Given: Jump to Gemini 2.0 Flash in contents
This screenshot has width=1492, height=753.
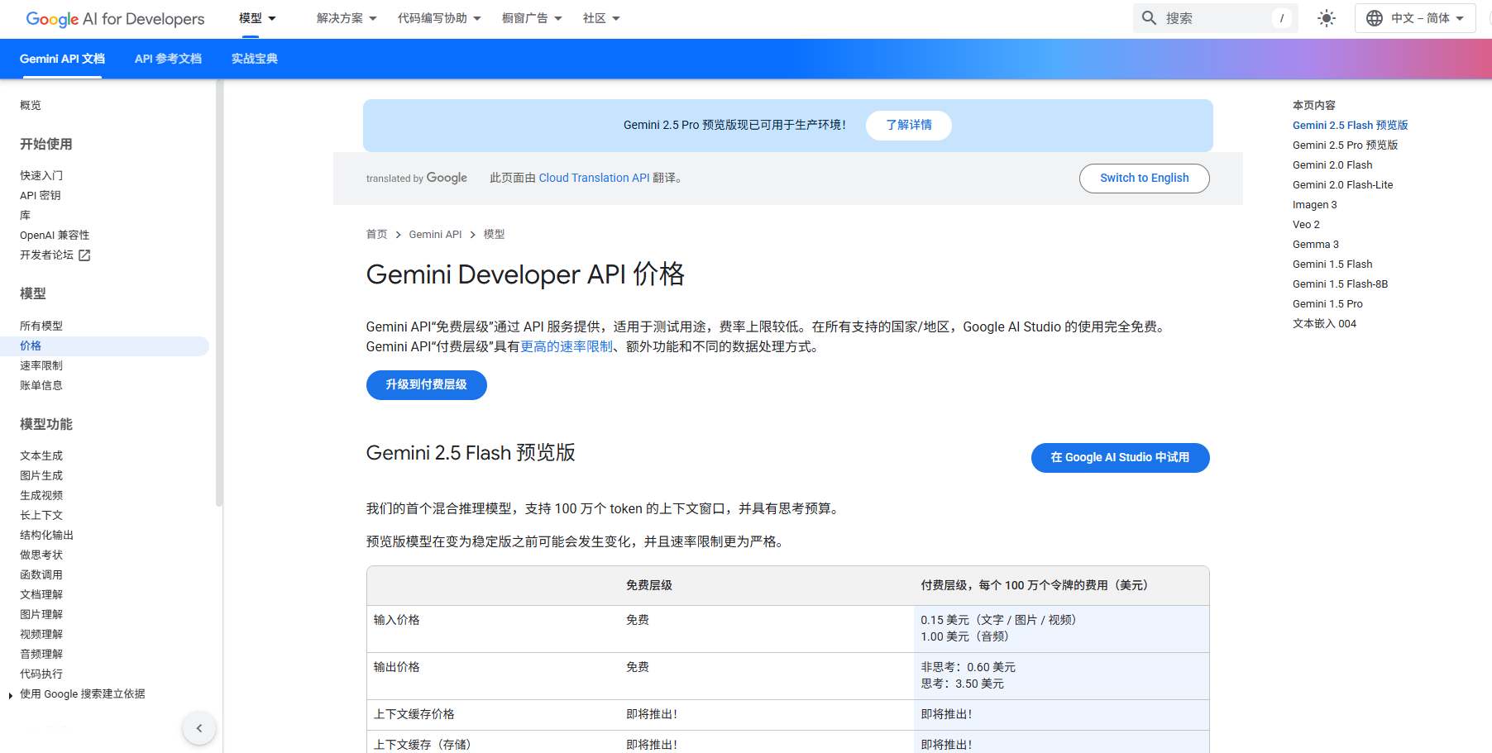Looking at the screenshot, I should [x=1332, y=165].
